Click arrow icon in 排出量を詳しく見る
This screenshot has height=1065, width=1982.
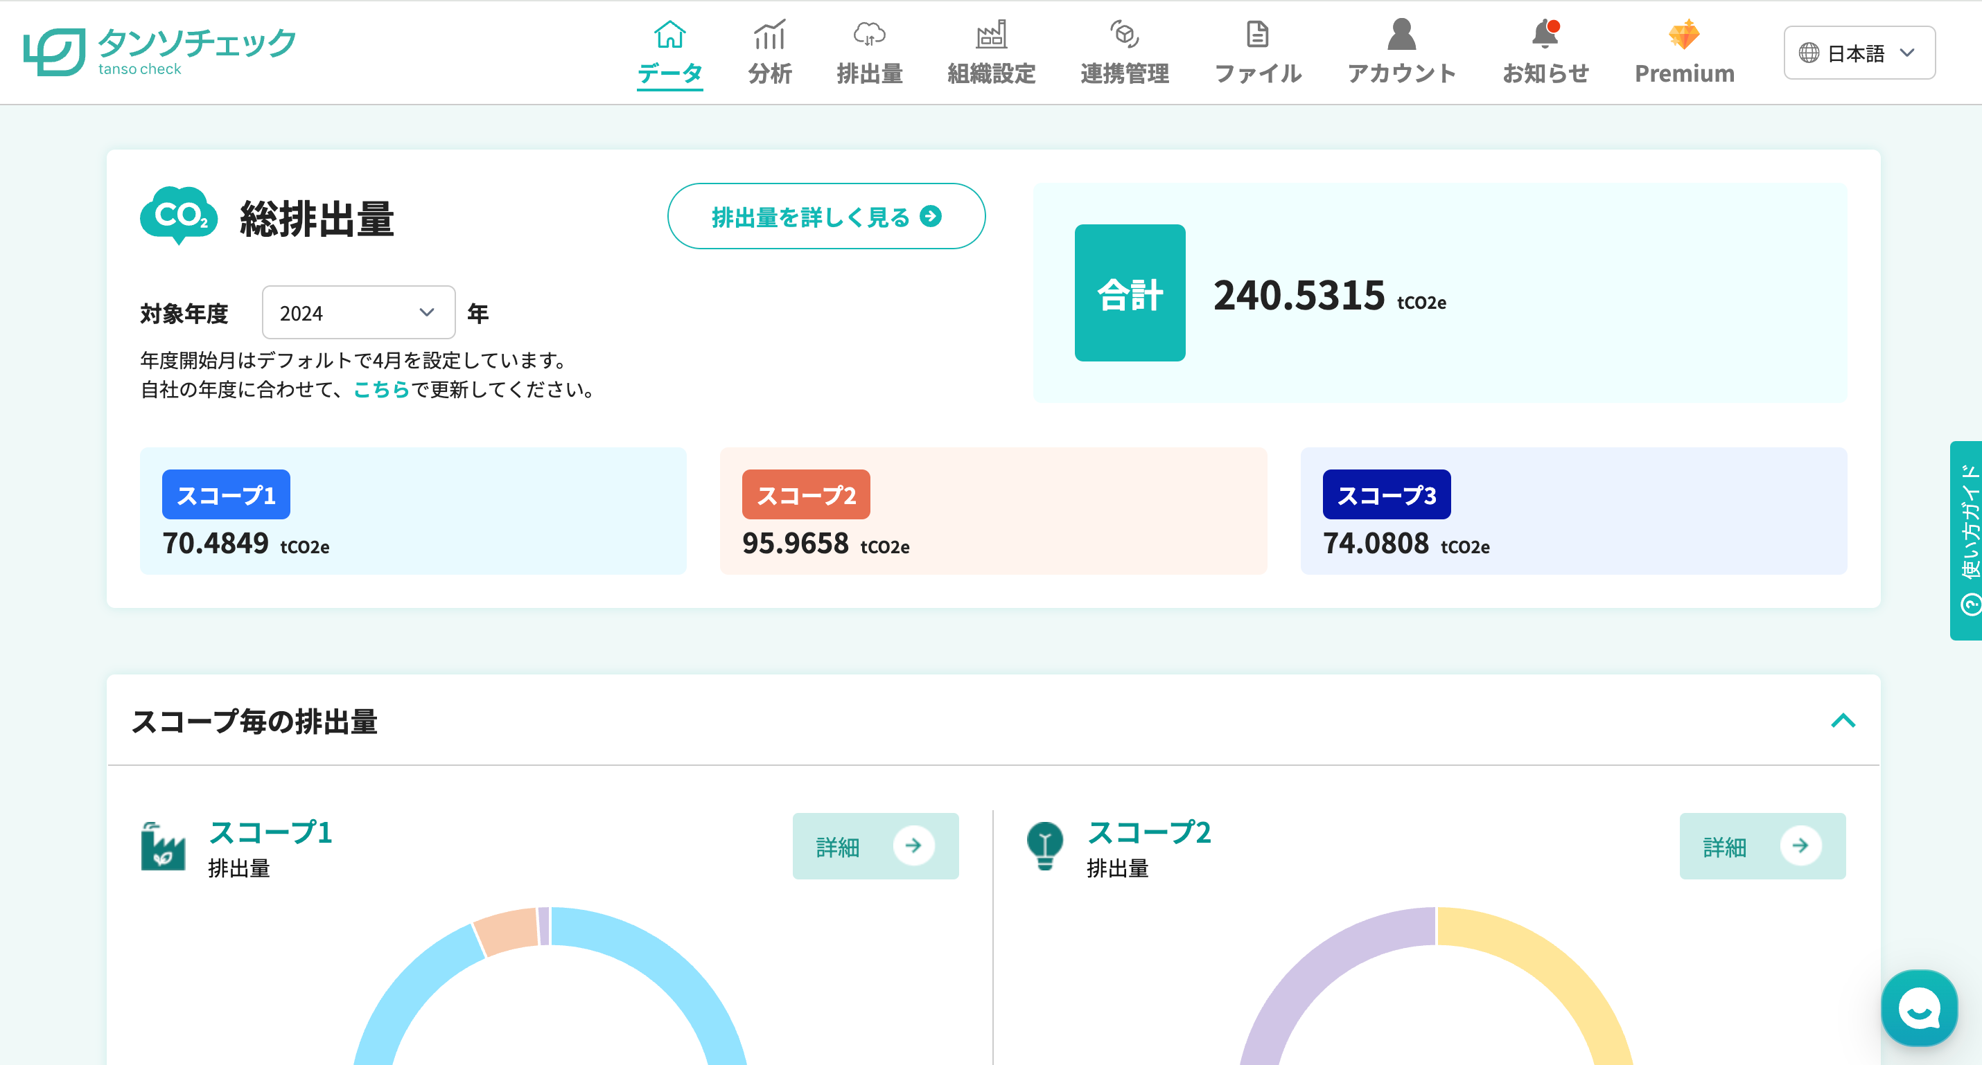tap(931, 217)
